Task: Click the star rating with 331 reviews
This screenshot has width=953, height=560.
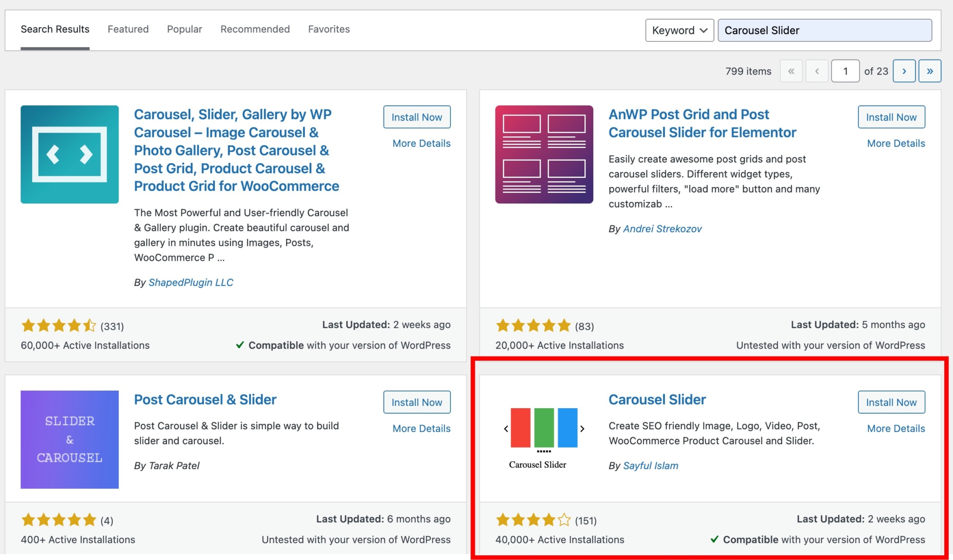Action: [59, 325]
